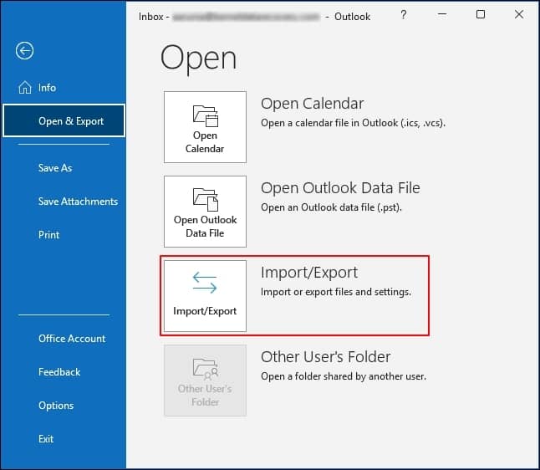This screenshot has width=540, height=470.
Task: Maximize the Outlook window
Action: pos(481,14)
